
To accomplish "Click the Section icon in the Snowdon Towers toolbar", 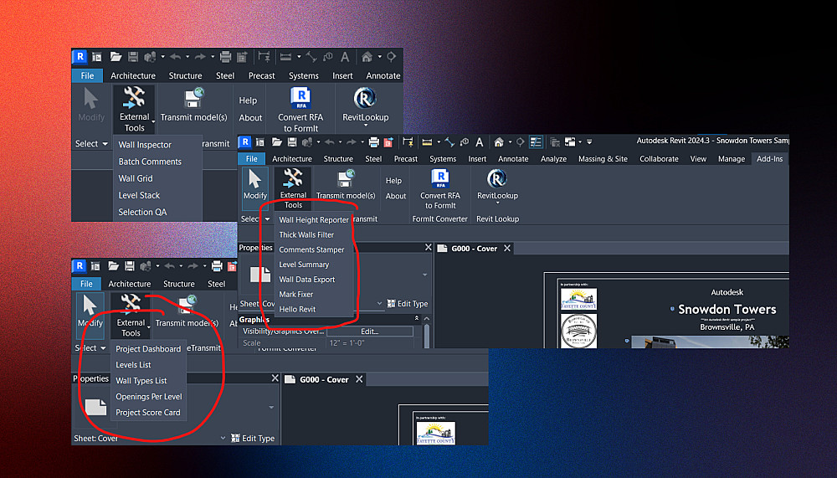I will coord(520,142).
